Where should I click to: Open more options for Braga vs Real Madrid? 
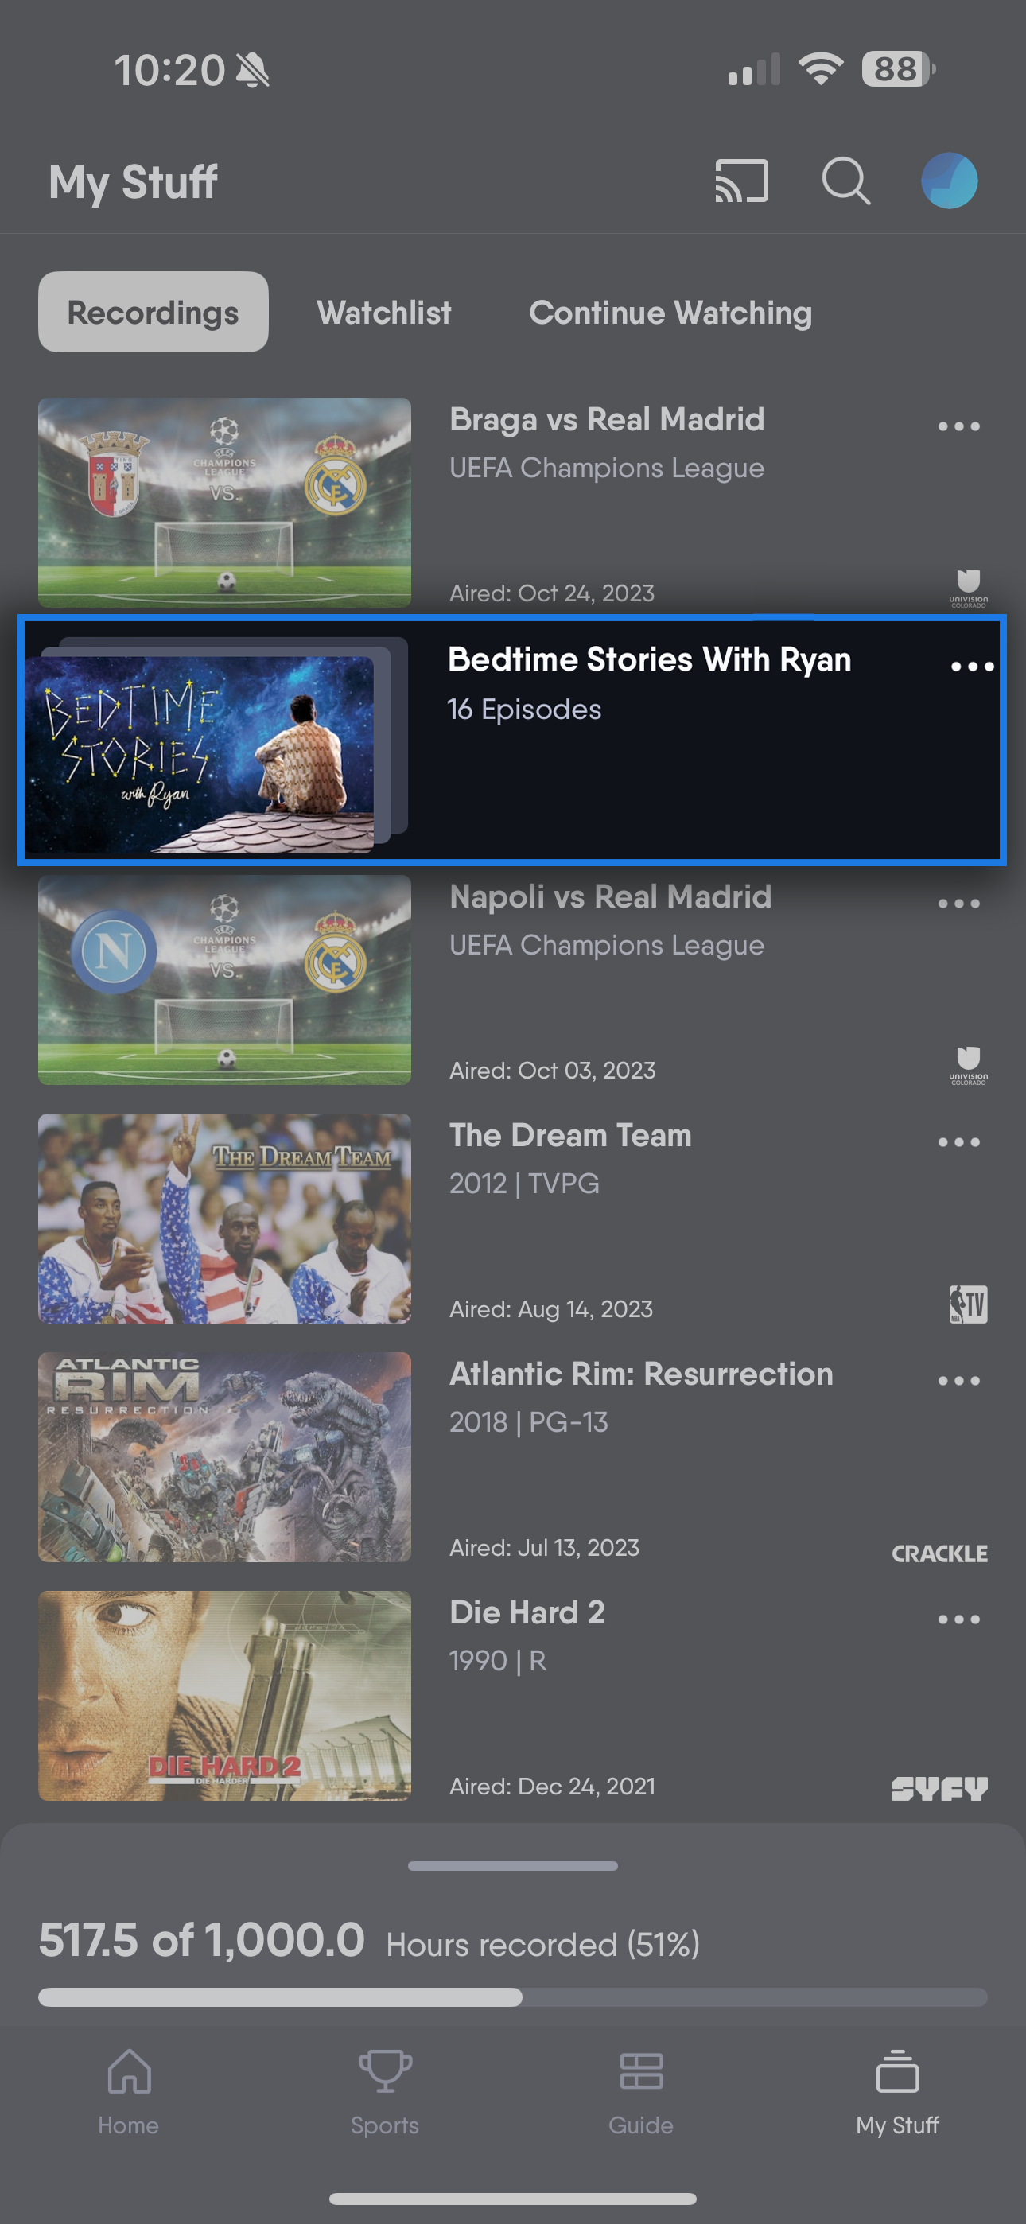coord(958,426)
